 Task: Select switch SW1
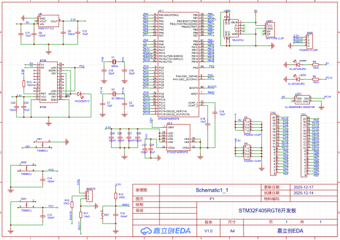tap(26, 204)
